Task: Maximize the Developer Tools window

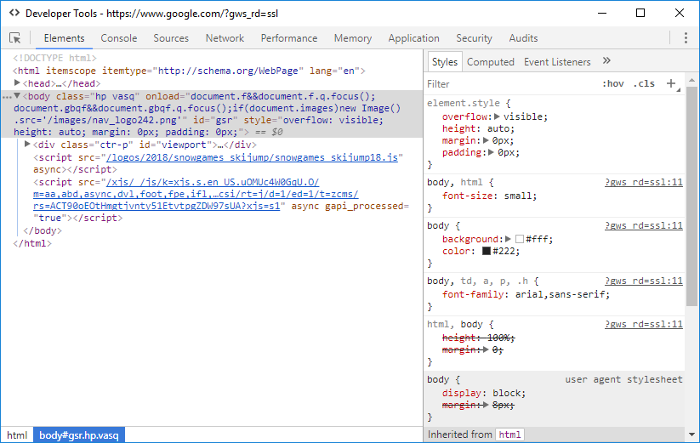Action: pos(640,13)
